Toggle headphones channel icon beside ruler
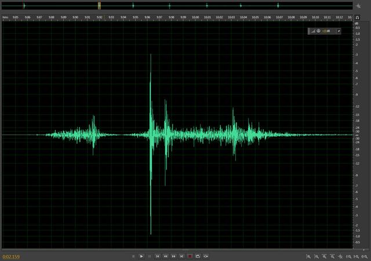 358,17
